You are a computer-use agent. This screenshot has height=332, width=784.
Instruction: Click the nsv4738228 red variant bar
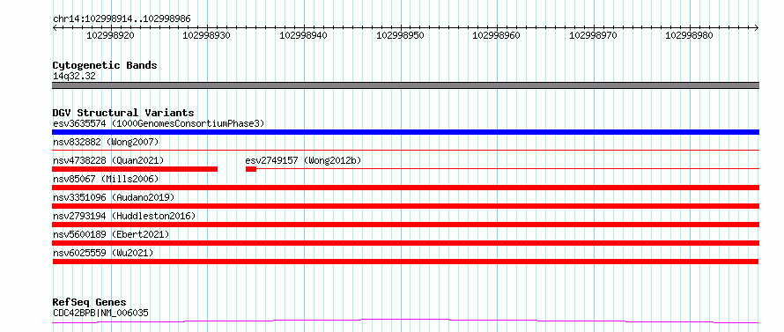point(135,169)
